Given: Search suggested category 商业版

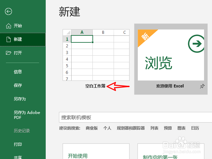Looking at the screenshot, I should point(92,128).
